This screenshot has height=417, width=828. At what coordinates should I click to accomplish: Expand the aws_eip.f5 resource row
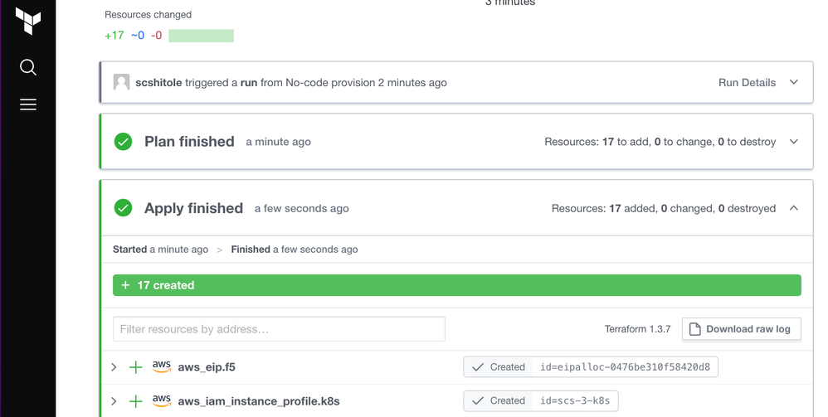pos(114,367)
